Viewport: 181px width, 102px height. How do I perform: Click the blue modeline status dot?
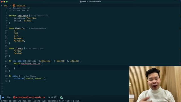(3, 97)
